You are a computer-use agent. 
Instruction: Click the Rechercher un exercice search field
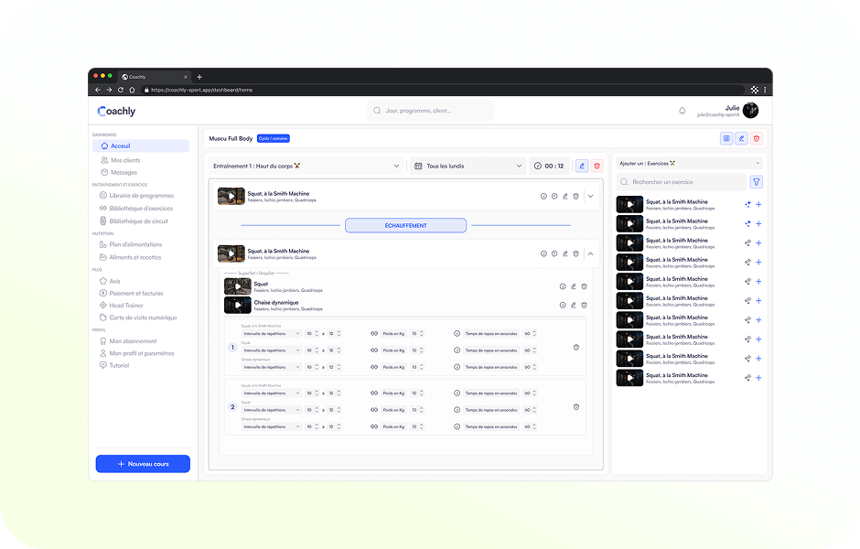(x=682, y=182)
